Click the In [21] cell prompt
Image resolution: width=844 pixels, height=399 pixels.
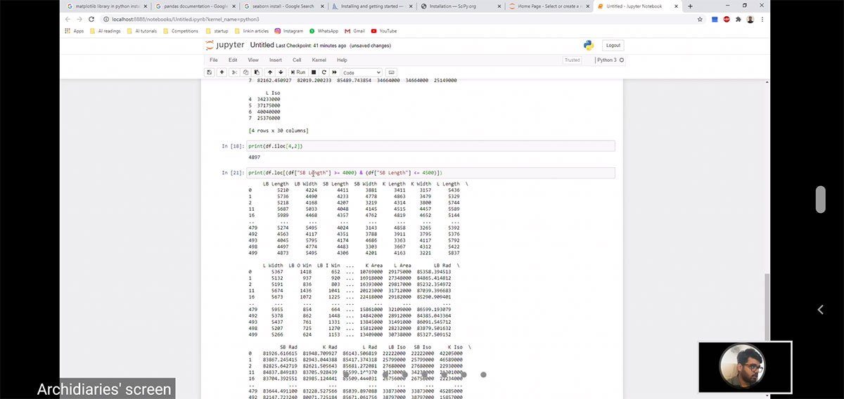232,173
